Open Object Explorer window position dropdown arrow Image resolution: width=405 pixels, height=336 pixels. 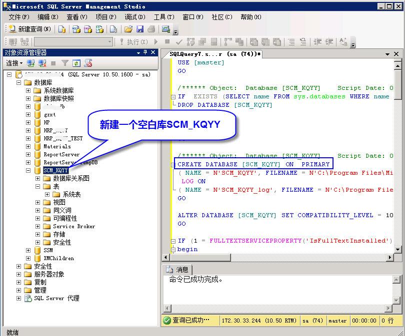138,52
